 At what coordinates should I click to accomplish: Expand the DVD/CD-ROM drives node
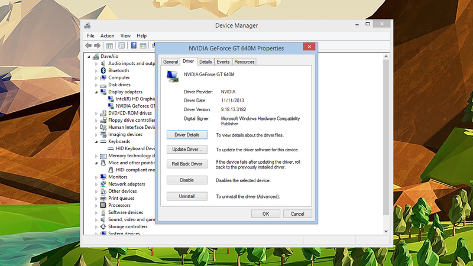tap(96, 113)
